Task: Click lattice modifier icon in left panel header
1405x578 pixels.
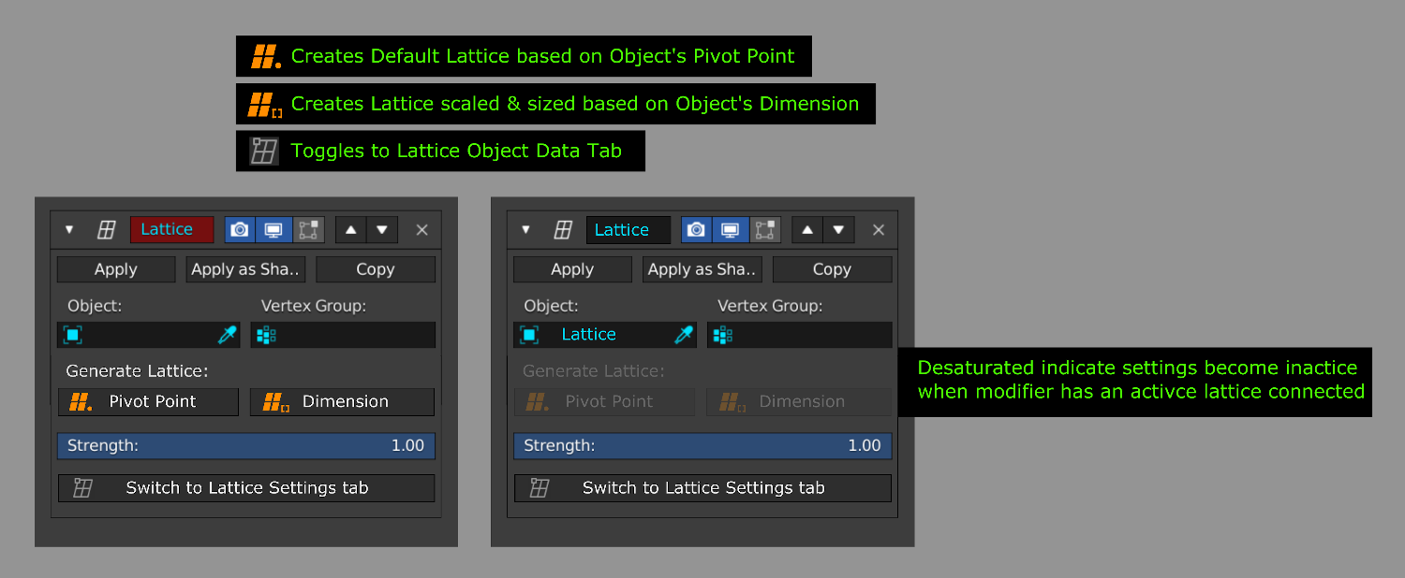Action: tap(107, 230)
